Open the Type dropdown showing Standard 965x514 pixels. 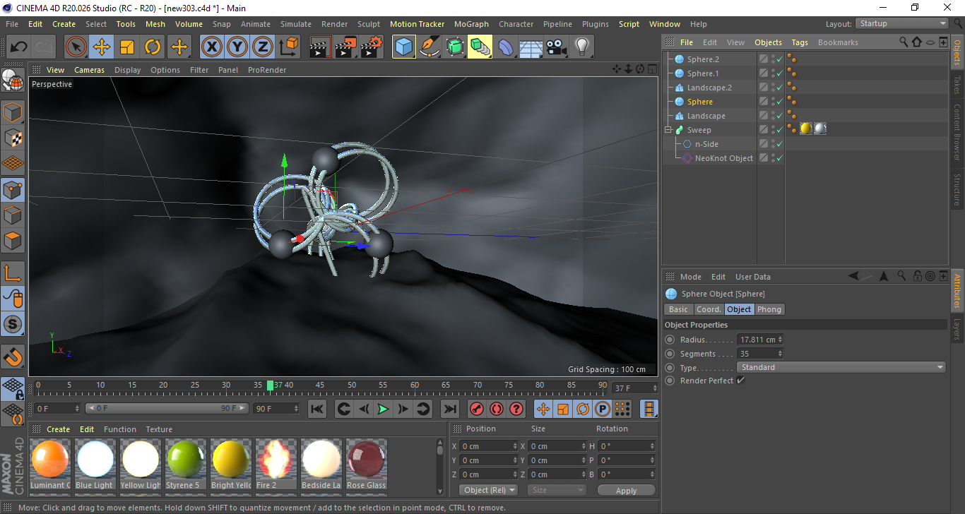841,367
